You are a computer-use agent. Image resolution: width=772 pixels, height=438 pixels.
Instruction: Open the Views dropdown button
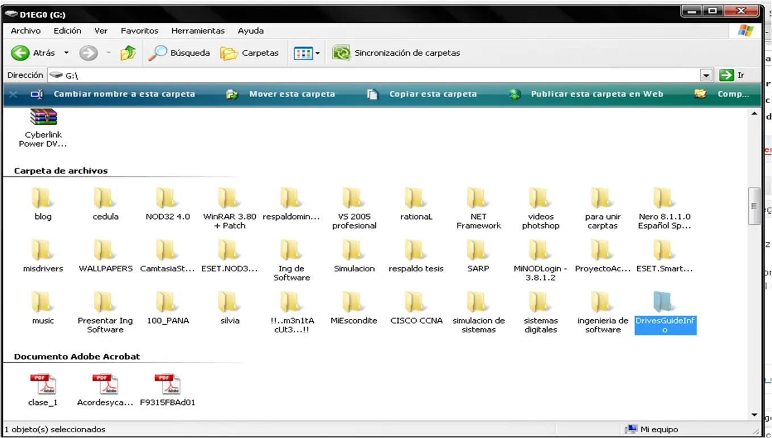[x=306, y=53]
